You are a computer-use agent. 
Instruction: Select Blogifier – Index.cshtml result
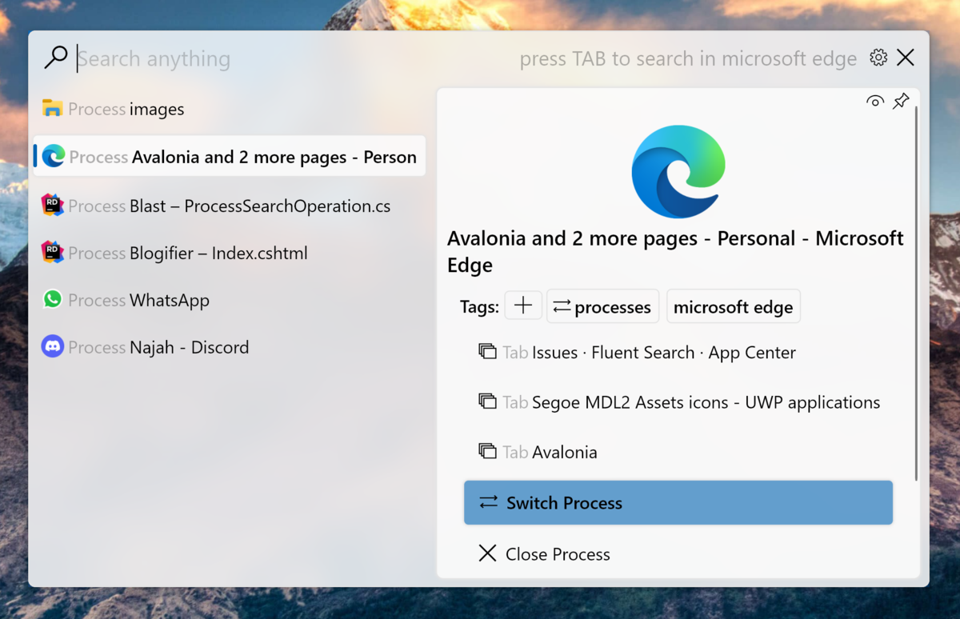pyautogui.click(x=229, y=253)
